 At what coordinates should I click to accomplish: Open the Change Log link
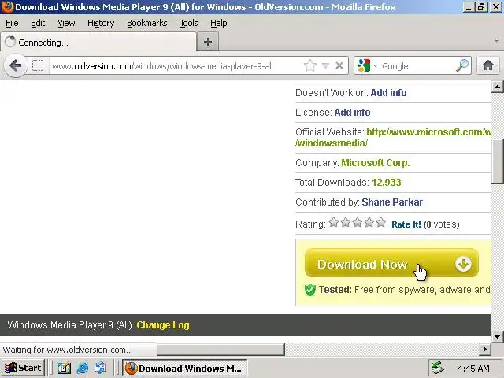(x=163, y=325)
